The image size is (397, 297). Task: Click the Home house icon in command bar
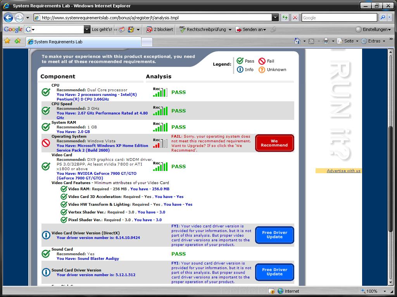[297, 41]
